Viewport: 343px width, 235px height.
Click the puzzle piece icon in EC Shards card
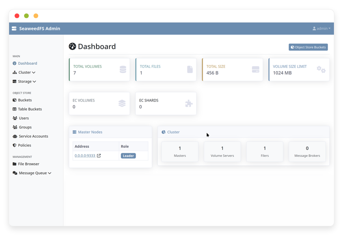(x=189, y=103)
